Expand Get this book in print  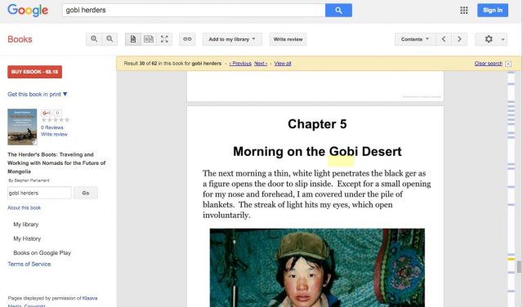click(38, 95)
